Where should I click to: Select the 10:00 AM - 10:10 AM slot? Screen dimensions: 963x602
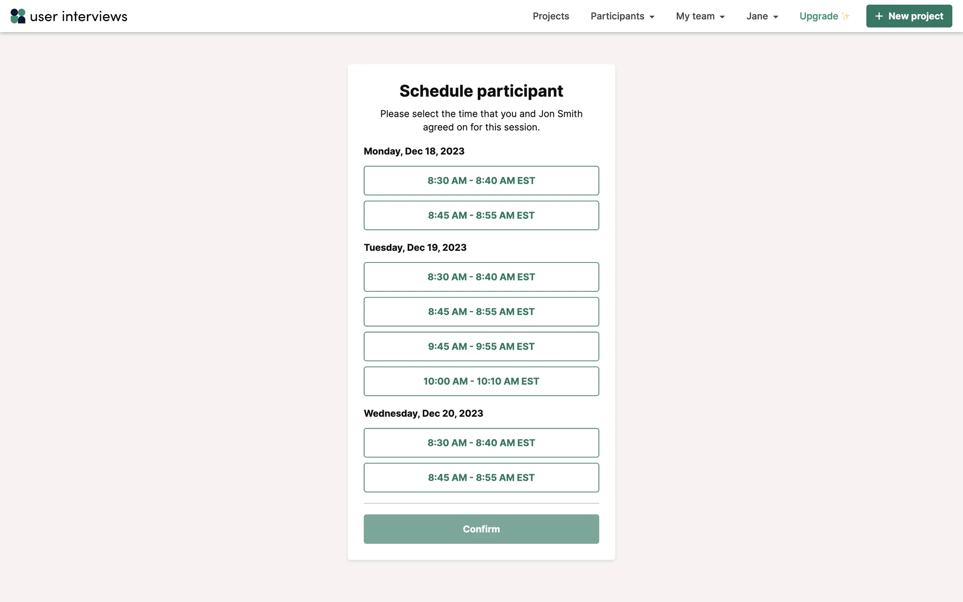click(x=481, y=381)
